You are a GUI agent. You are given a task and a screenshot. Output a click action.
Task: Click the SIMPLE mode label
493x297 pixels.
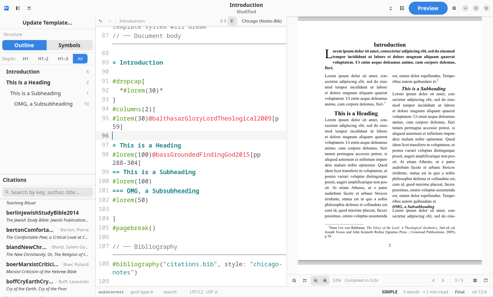390,292
